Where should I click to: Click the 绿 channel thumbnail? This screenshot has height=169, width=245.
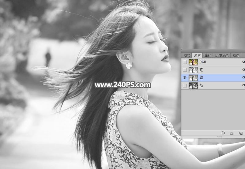(193, 78)
